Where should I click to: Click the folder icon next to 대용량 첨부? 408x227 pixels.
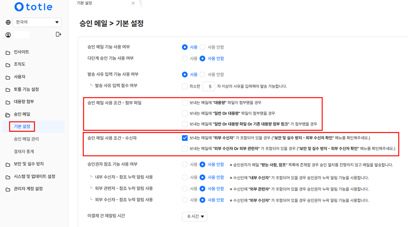[8, 102]
